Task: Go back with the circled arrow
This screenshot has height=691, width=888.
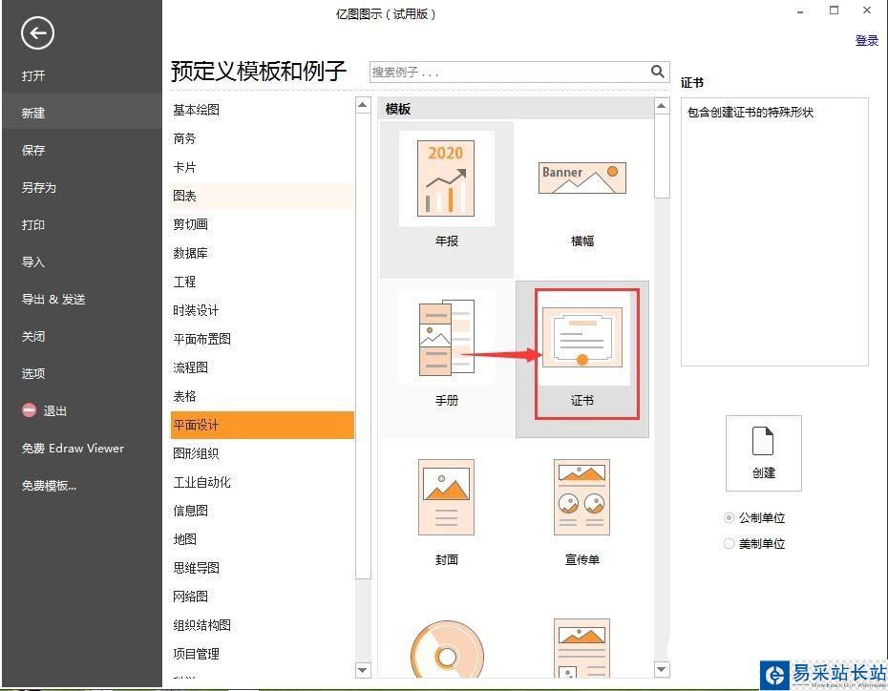Action: click(x=37, y=33)
